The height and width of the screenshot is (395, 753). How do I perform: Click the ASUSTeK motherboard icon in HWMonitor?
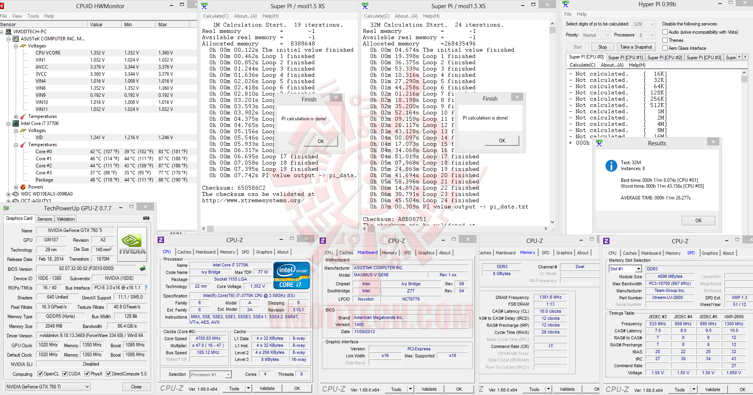[x=16, y=39]
